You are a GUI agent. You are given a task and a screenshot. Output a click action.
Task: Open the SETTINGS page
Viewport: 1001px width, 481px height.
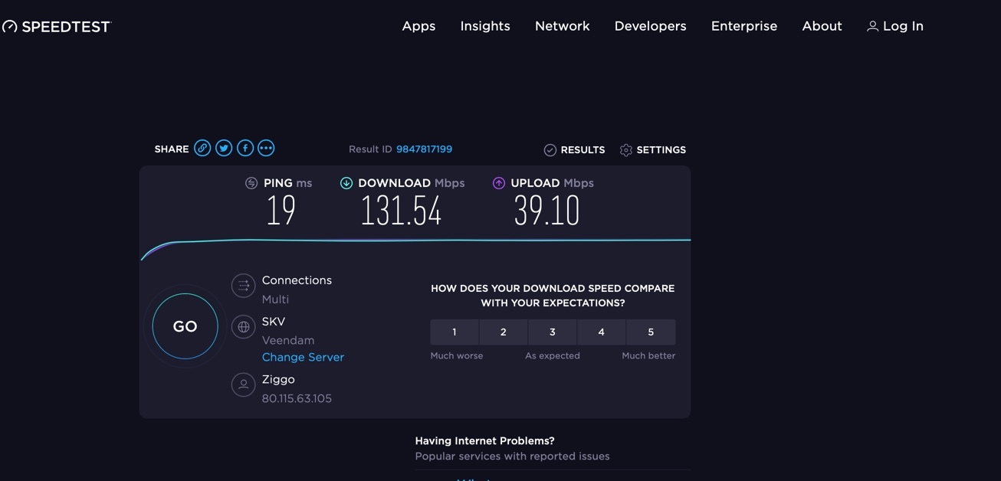pos(653,150)
